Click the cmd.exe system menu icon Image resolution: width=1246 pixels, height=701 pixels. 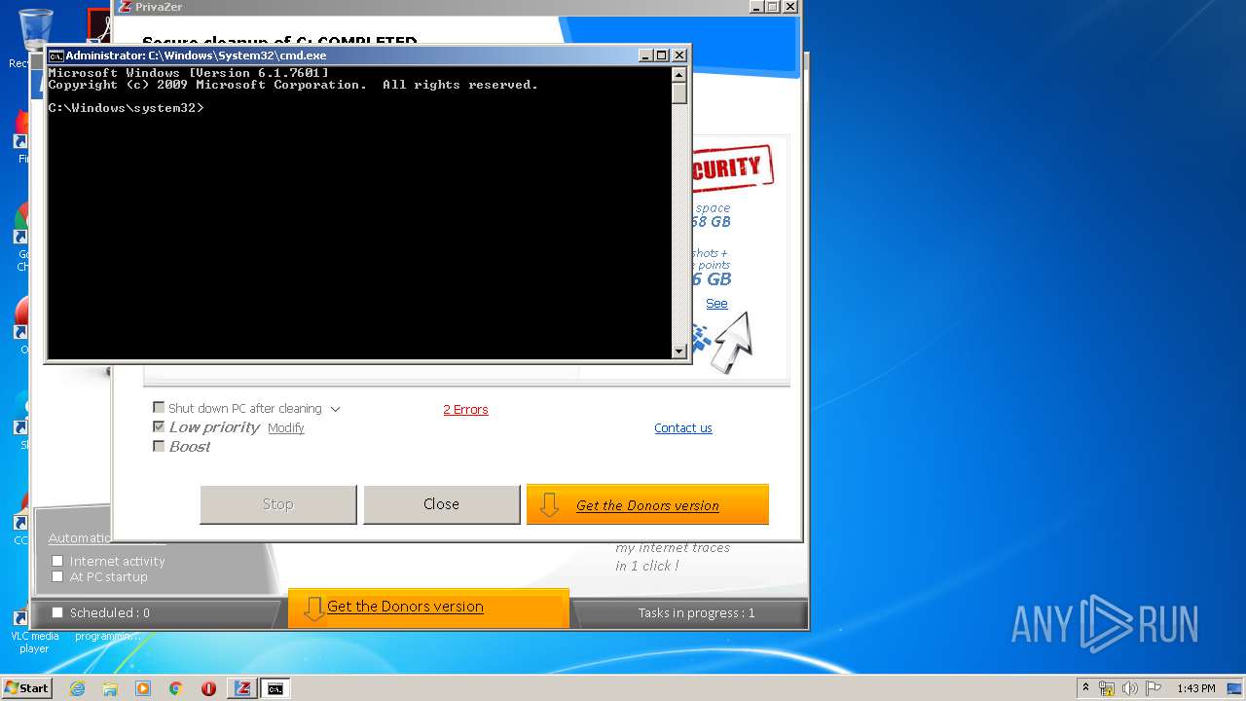pyautogui.click(x=56, y=55)
